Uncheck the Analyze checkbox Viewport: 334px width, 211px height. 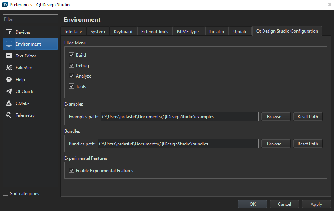(71, 76)
